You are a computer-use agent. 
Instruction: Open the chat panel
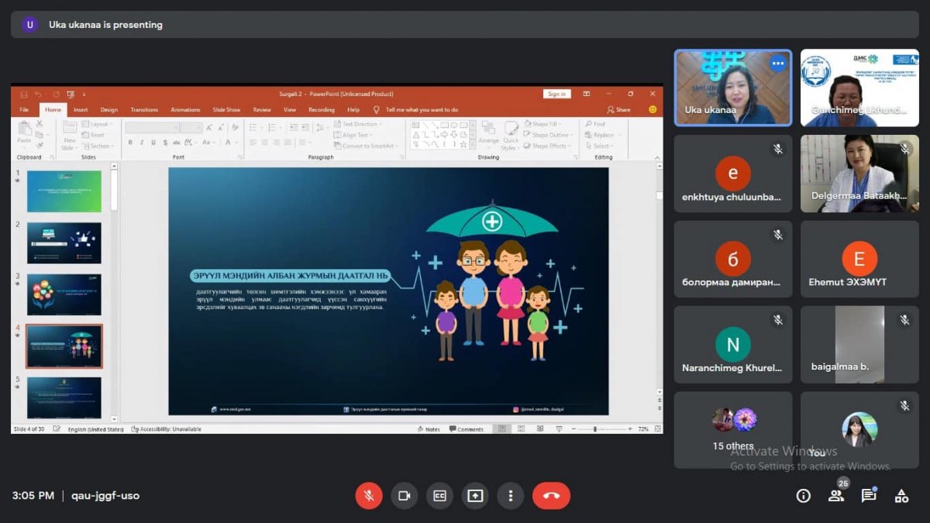(x=869, y=496)
